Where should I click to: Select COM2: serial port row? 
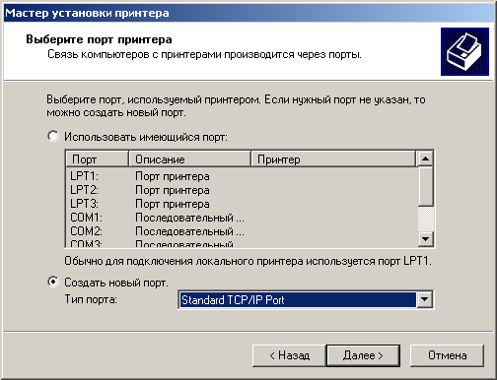(x=242, y=231)
